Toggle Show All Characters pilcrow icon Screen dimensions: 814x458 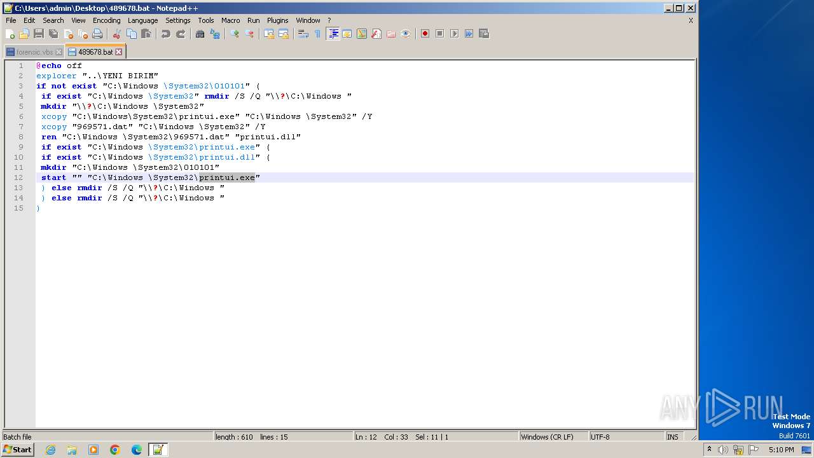pos(318,34)
